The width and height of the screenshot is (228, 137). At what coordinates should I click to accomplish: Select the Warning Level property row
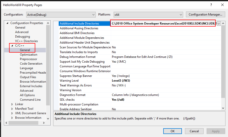pyautogui.click(x=69, y=81)
